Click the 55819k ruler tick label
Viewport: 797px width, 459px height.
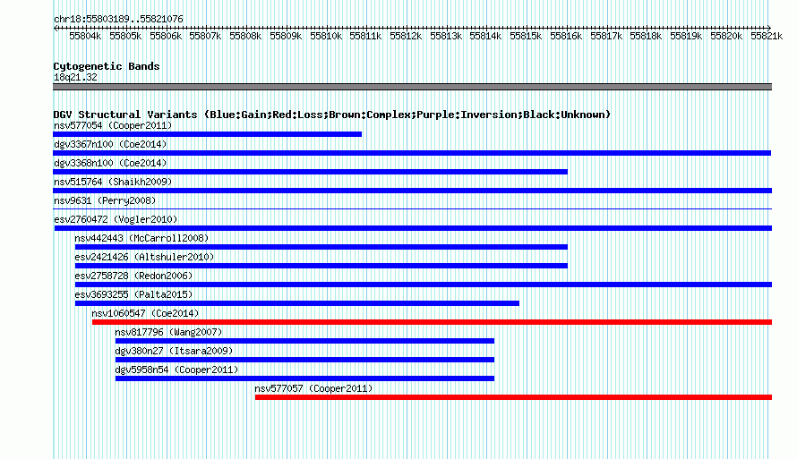tap(686, 36)
